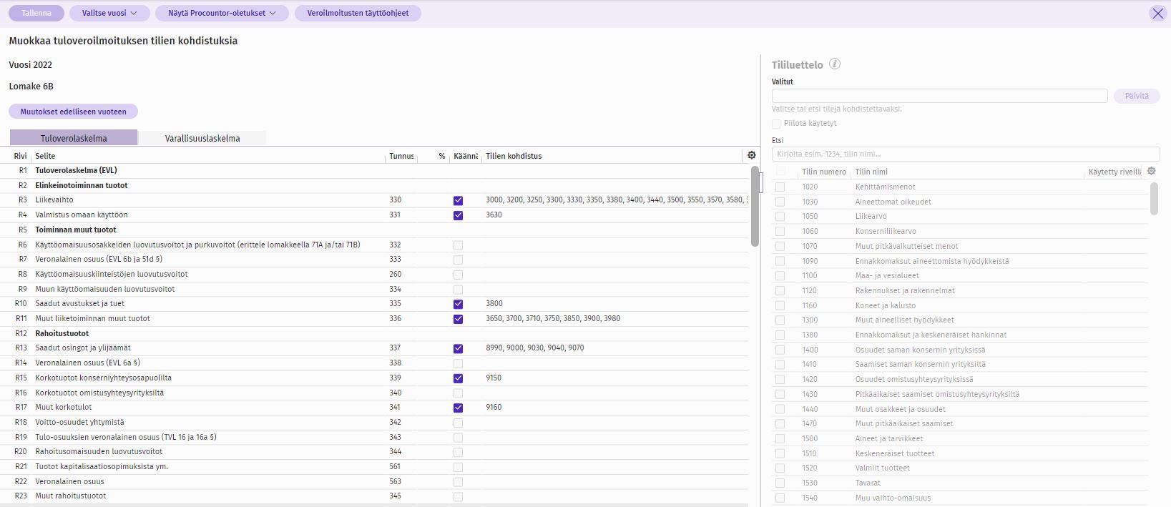
Task: Enable the Piilota käytetyt checkbox
Action: pos(777,124)
